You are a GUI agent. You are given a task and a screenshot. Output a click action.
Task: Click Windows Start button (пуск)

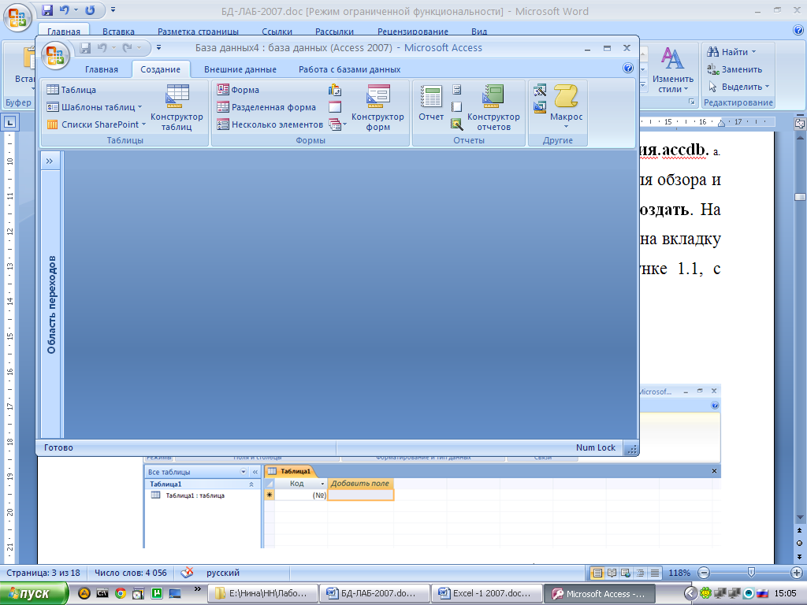point(34,594)
